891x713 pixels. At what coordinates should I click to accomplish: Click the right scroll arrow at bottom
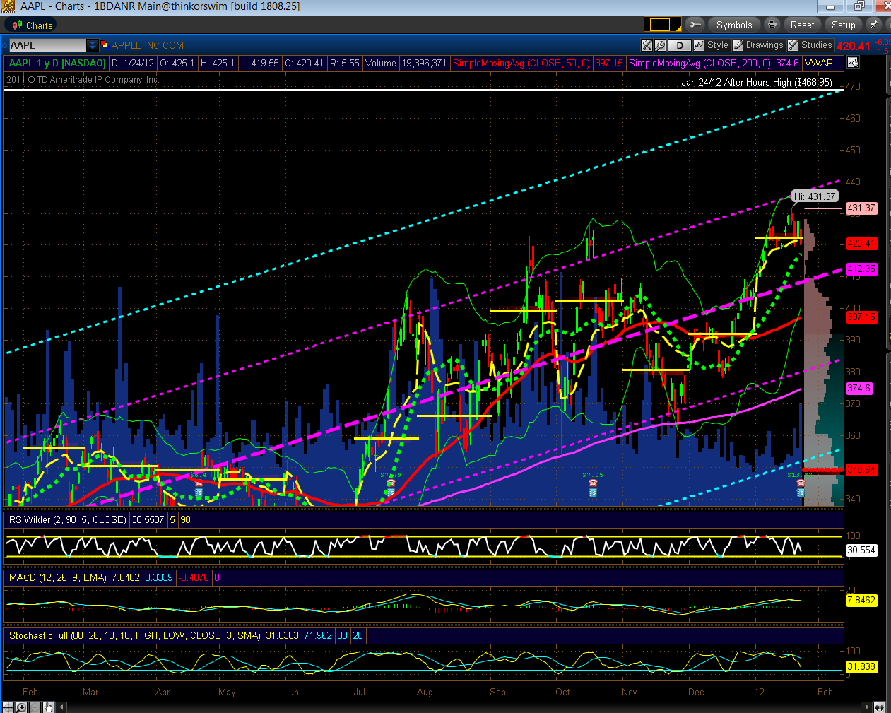click(x=867, y=707)
